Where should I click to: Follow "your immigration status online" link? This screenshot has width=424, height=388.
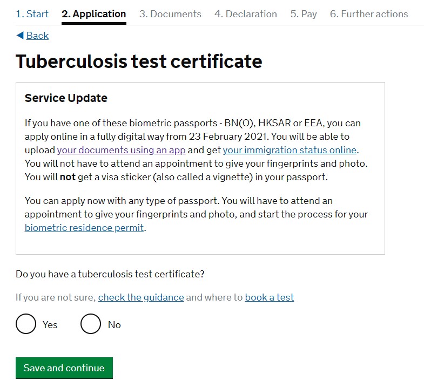tap(290, 150)
